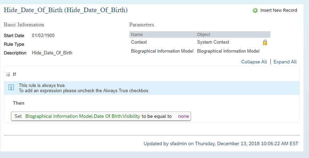The width and height of the screenshot is (309, 158).
Task: Click Expand All
Action: 285,62
